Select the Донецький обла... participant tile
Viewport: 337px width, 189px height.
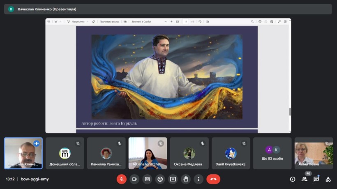[x=65, y=153]
